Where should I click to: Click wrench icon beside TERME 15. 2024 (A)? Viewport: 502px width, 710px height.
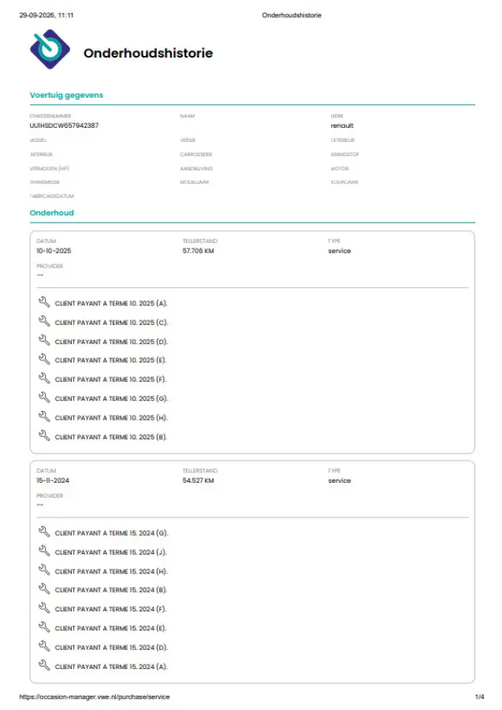click(x=44, y=665)
